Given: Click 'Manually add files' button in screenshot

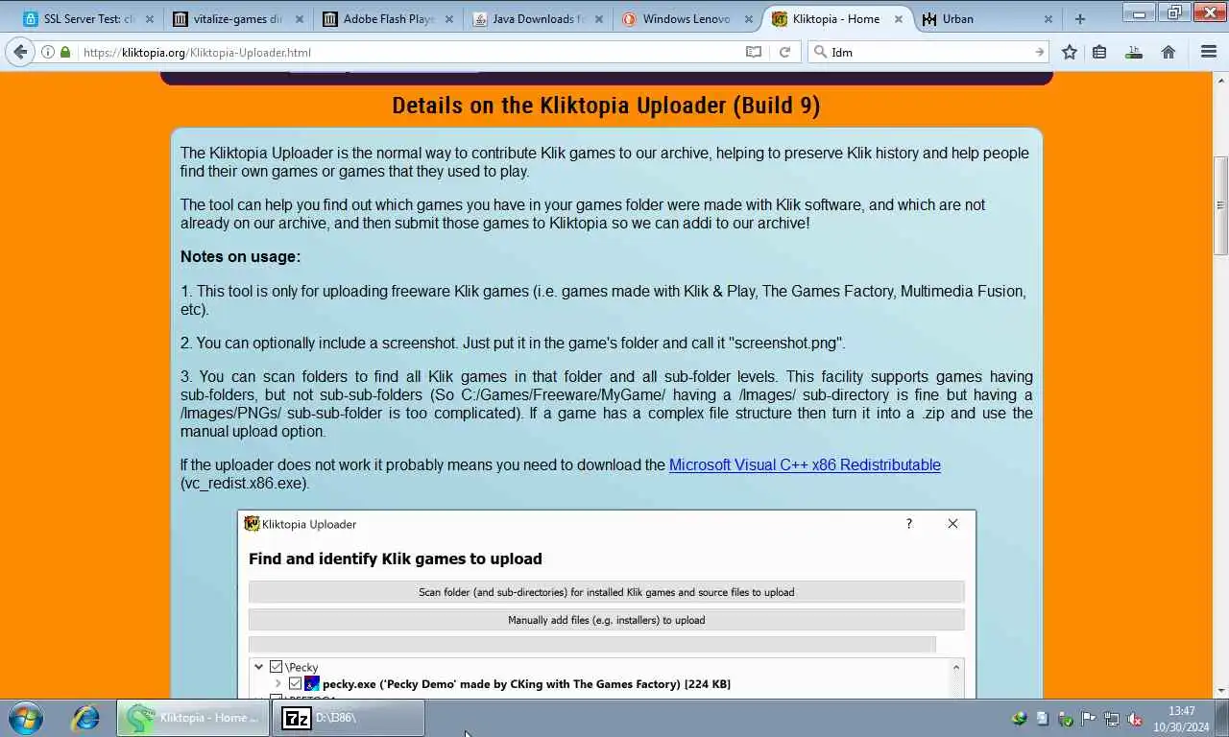Looking at the screenshot, I should [606, 620].
